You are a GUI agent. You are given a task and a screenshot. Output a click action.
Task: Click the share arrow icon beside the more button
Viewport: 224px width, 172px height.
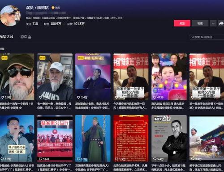click(221, 23)
